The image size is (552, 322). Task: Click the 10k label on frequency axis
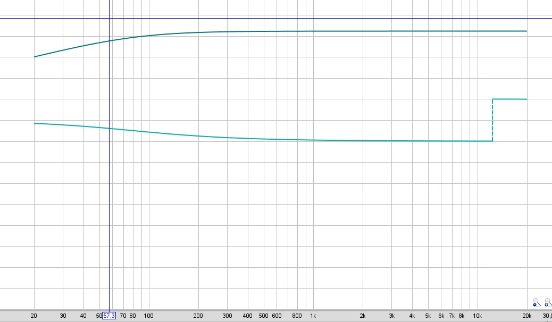click(x=478, y=316)
